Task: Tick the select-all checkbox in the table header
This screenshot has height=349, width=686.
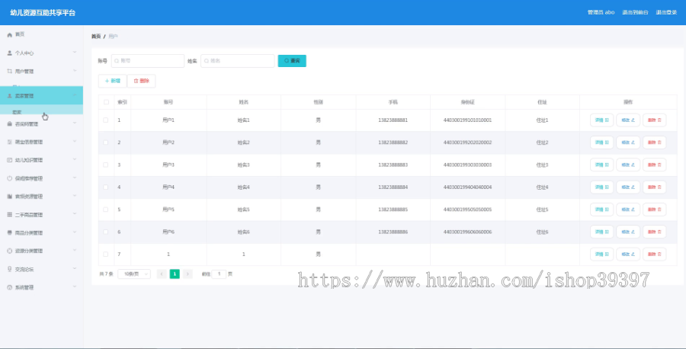Action: (x=106, y=102)
